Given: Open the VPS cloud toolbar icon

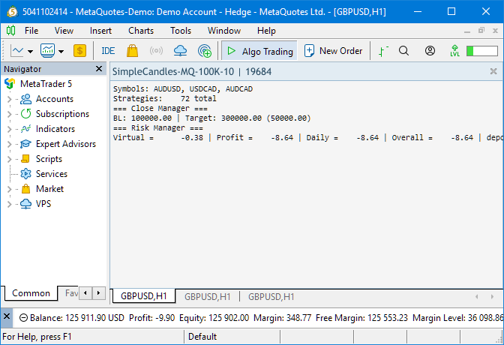Looking at the screenshot, I should click(180, 51).
